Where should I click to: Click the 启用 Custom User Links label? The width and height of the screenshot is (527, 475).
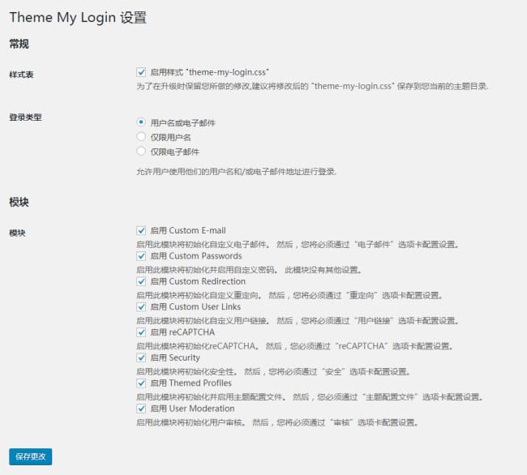click(x=195, y=306)
